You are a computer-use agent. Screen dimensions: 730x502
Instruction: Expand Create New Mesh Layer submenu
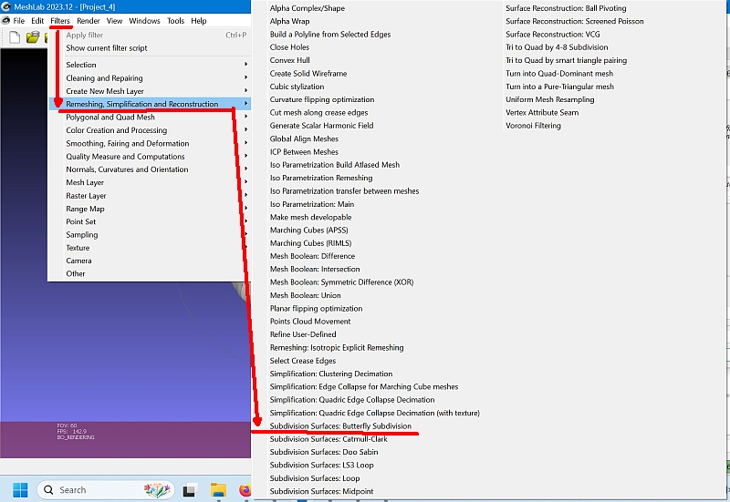[x=149, y=91]
